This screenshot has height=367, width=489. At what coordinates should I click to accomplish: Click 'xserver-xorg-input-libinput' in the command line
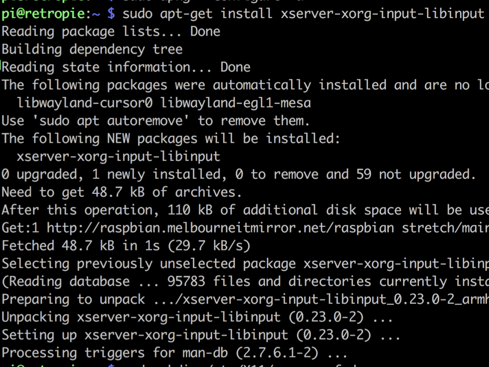(382, 14)
